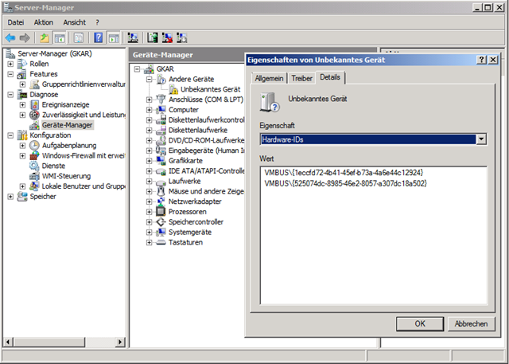Viewport: 509px width, 364px height.
Task: Click the Ereignisanzeige icon
Action: tap(34, 105)
